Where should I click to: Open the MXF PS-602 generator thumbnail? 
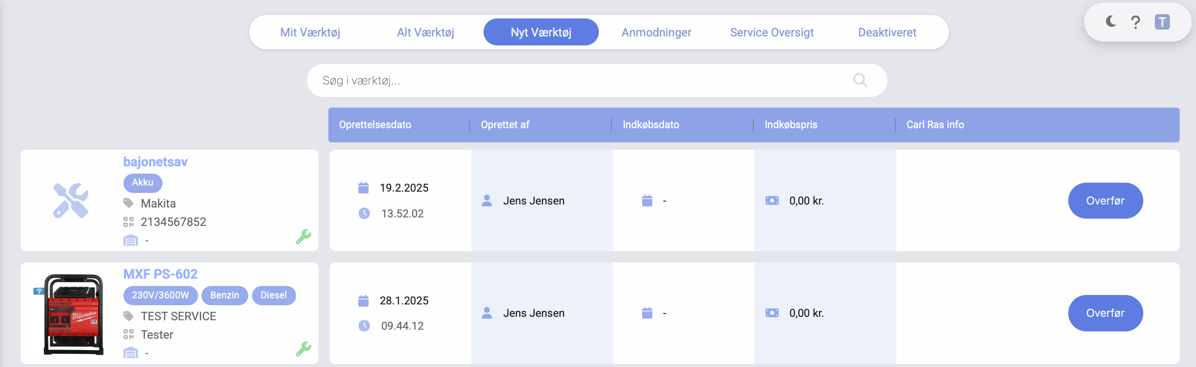(x=73, y=314)
